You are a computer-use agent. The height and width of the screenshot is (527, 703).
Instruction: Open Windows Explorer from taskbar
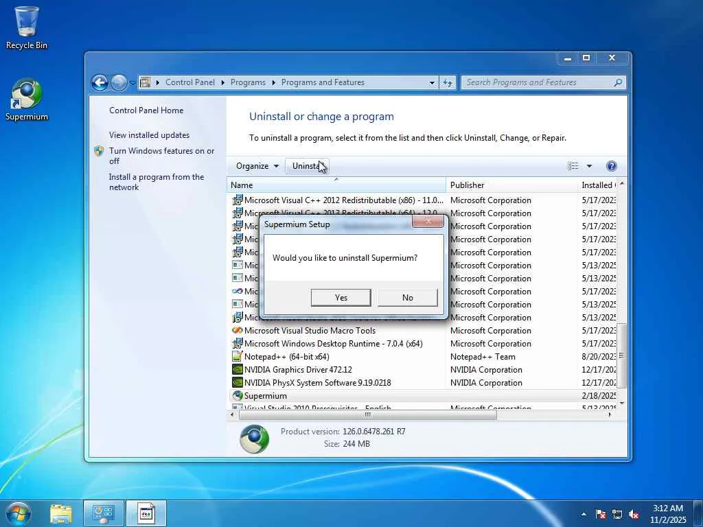click(61, 513)
